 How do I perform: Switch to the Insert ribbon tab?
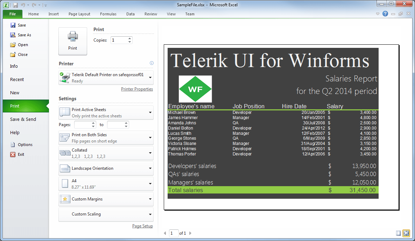click(54, 14)
